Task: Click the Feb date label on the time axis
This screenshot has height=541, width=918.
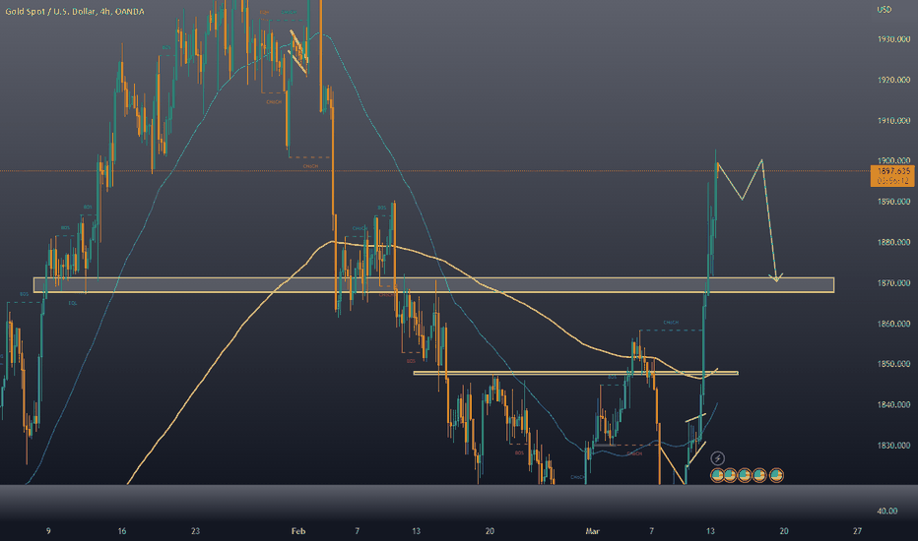Action: coord(298,531)
